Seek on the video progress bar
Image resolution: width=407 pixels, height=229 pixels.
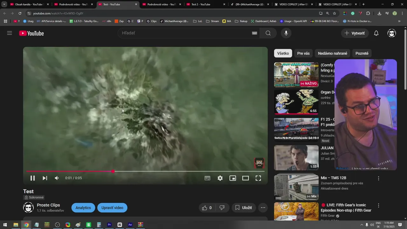[145, 171]
